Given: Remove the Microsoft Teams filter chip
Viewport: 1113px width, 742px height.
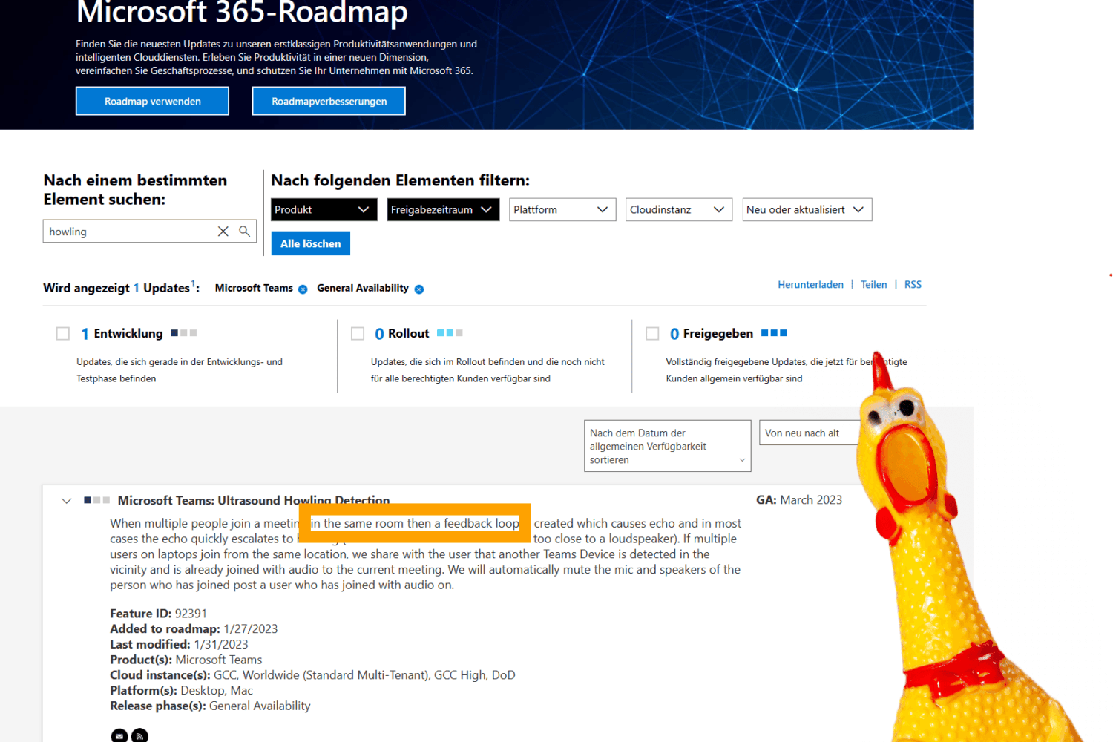Looking at the screenshot, I should [x=303, y=289].
